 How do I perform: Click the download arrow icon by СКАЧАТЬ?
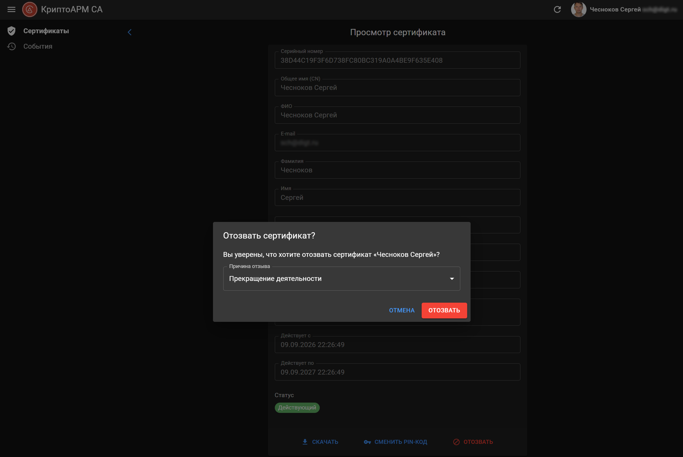305,442
